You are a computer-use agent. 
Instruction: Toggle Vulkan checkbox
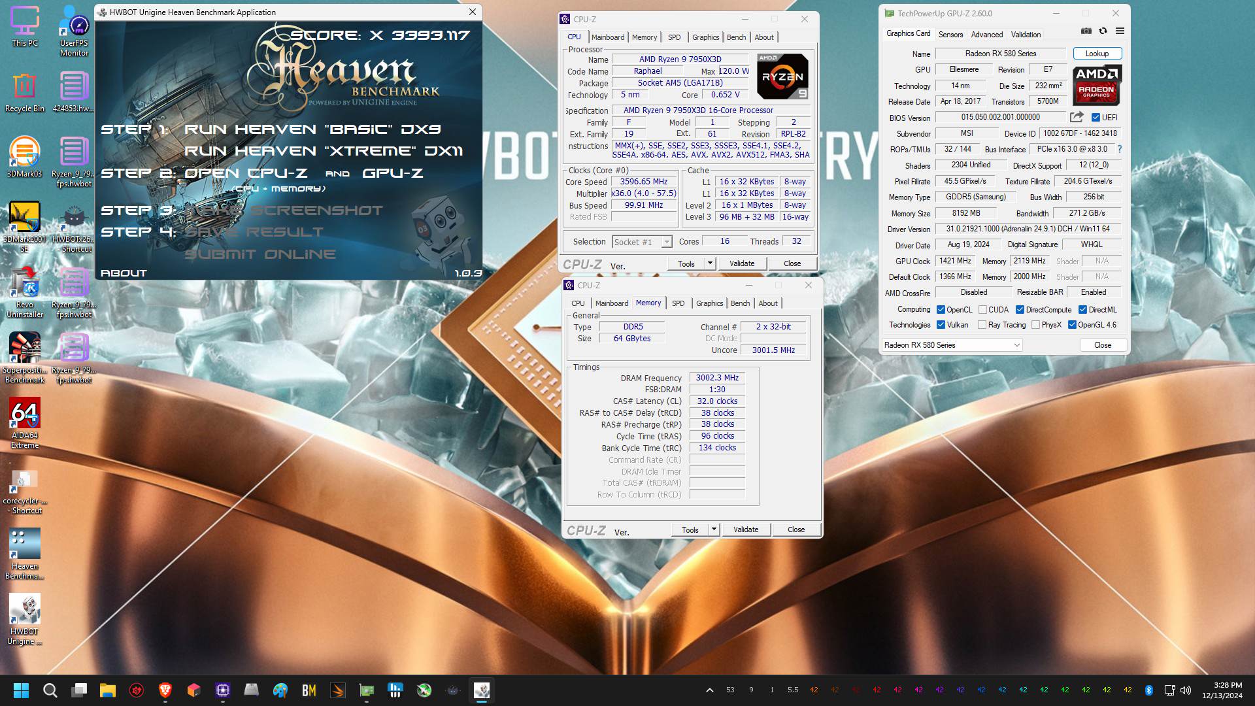point(941,325)
